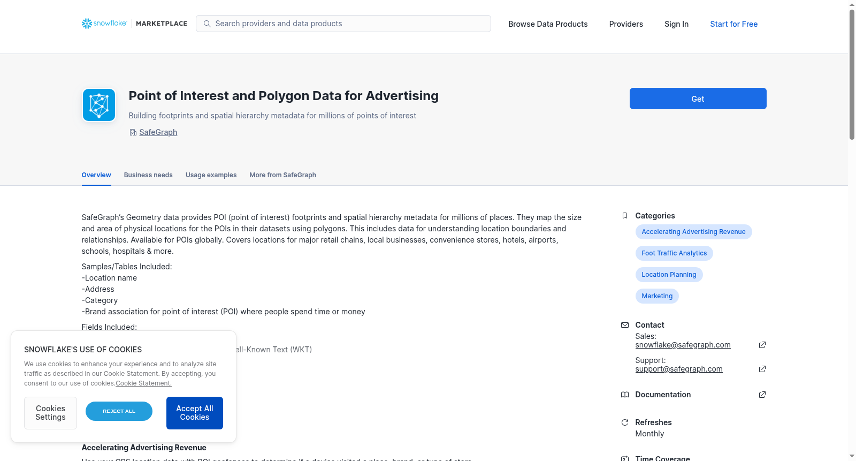
Task: Open external link icon for sales email
Action: tap(762, 345)
